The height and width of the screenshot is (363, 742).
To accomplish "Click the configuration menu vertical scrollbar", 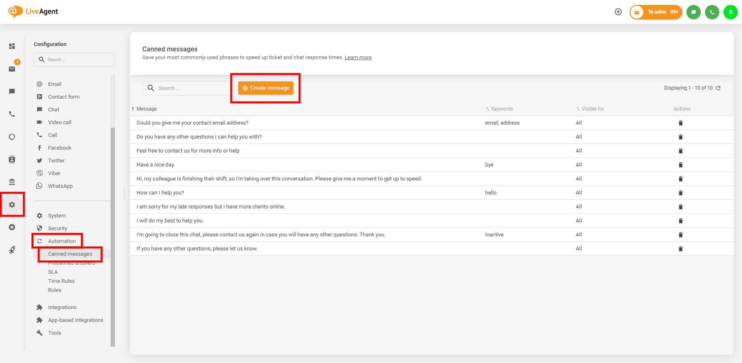I will (113, 234).
